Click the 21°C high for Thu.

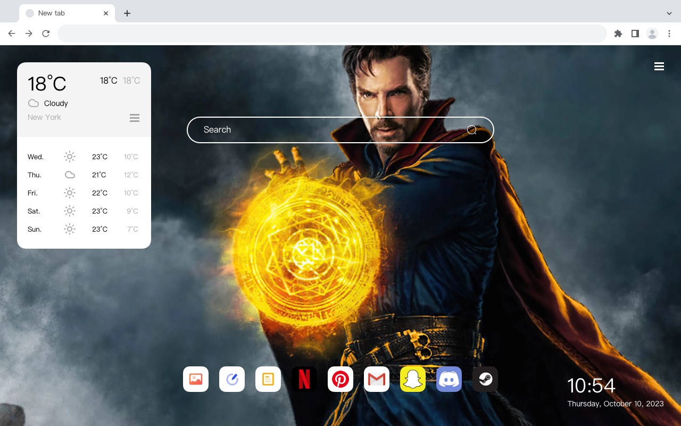tap(99, 175)
